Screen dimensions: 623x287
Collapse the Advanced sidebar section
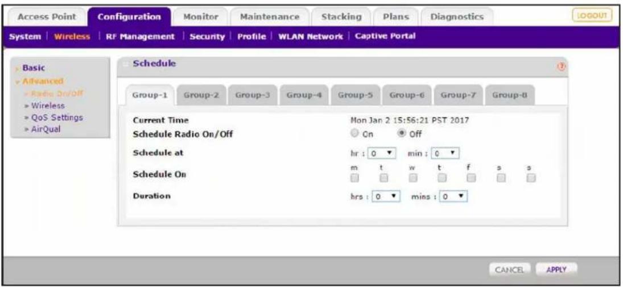pyautogui.click(x=42, y=81)
